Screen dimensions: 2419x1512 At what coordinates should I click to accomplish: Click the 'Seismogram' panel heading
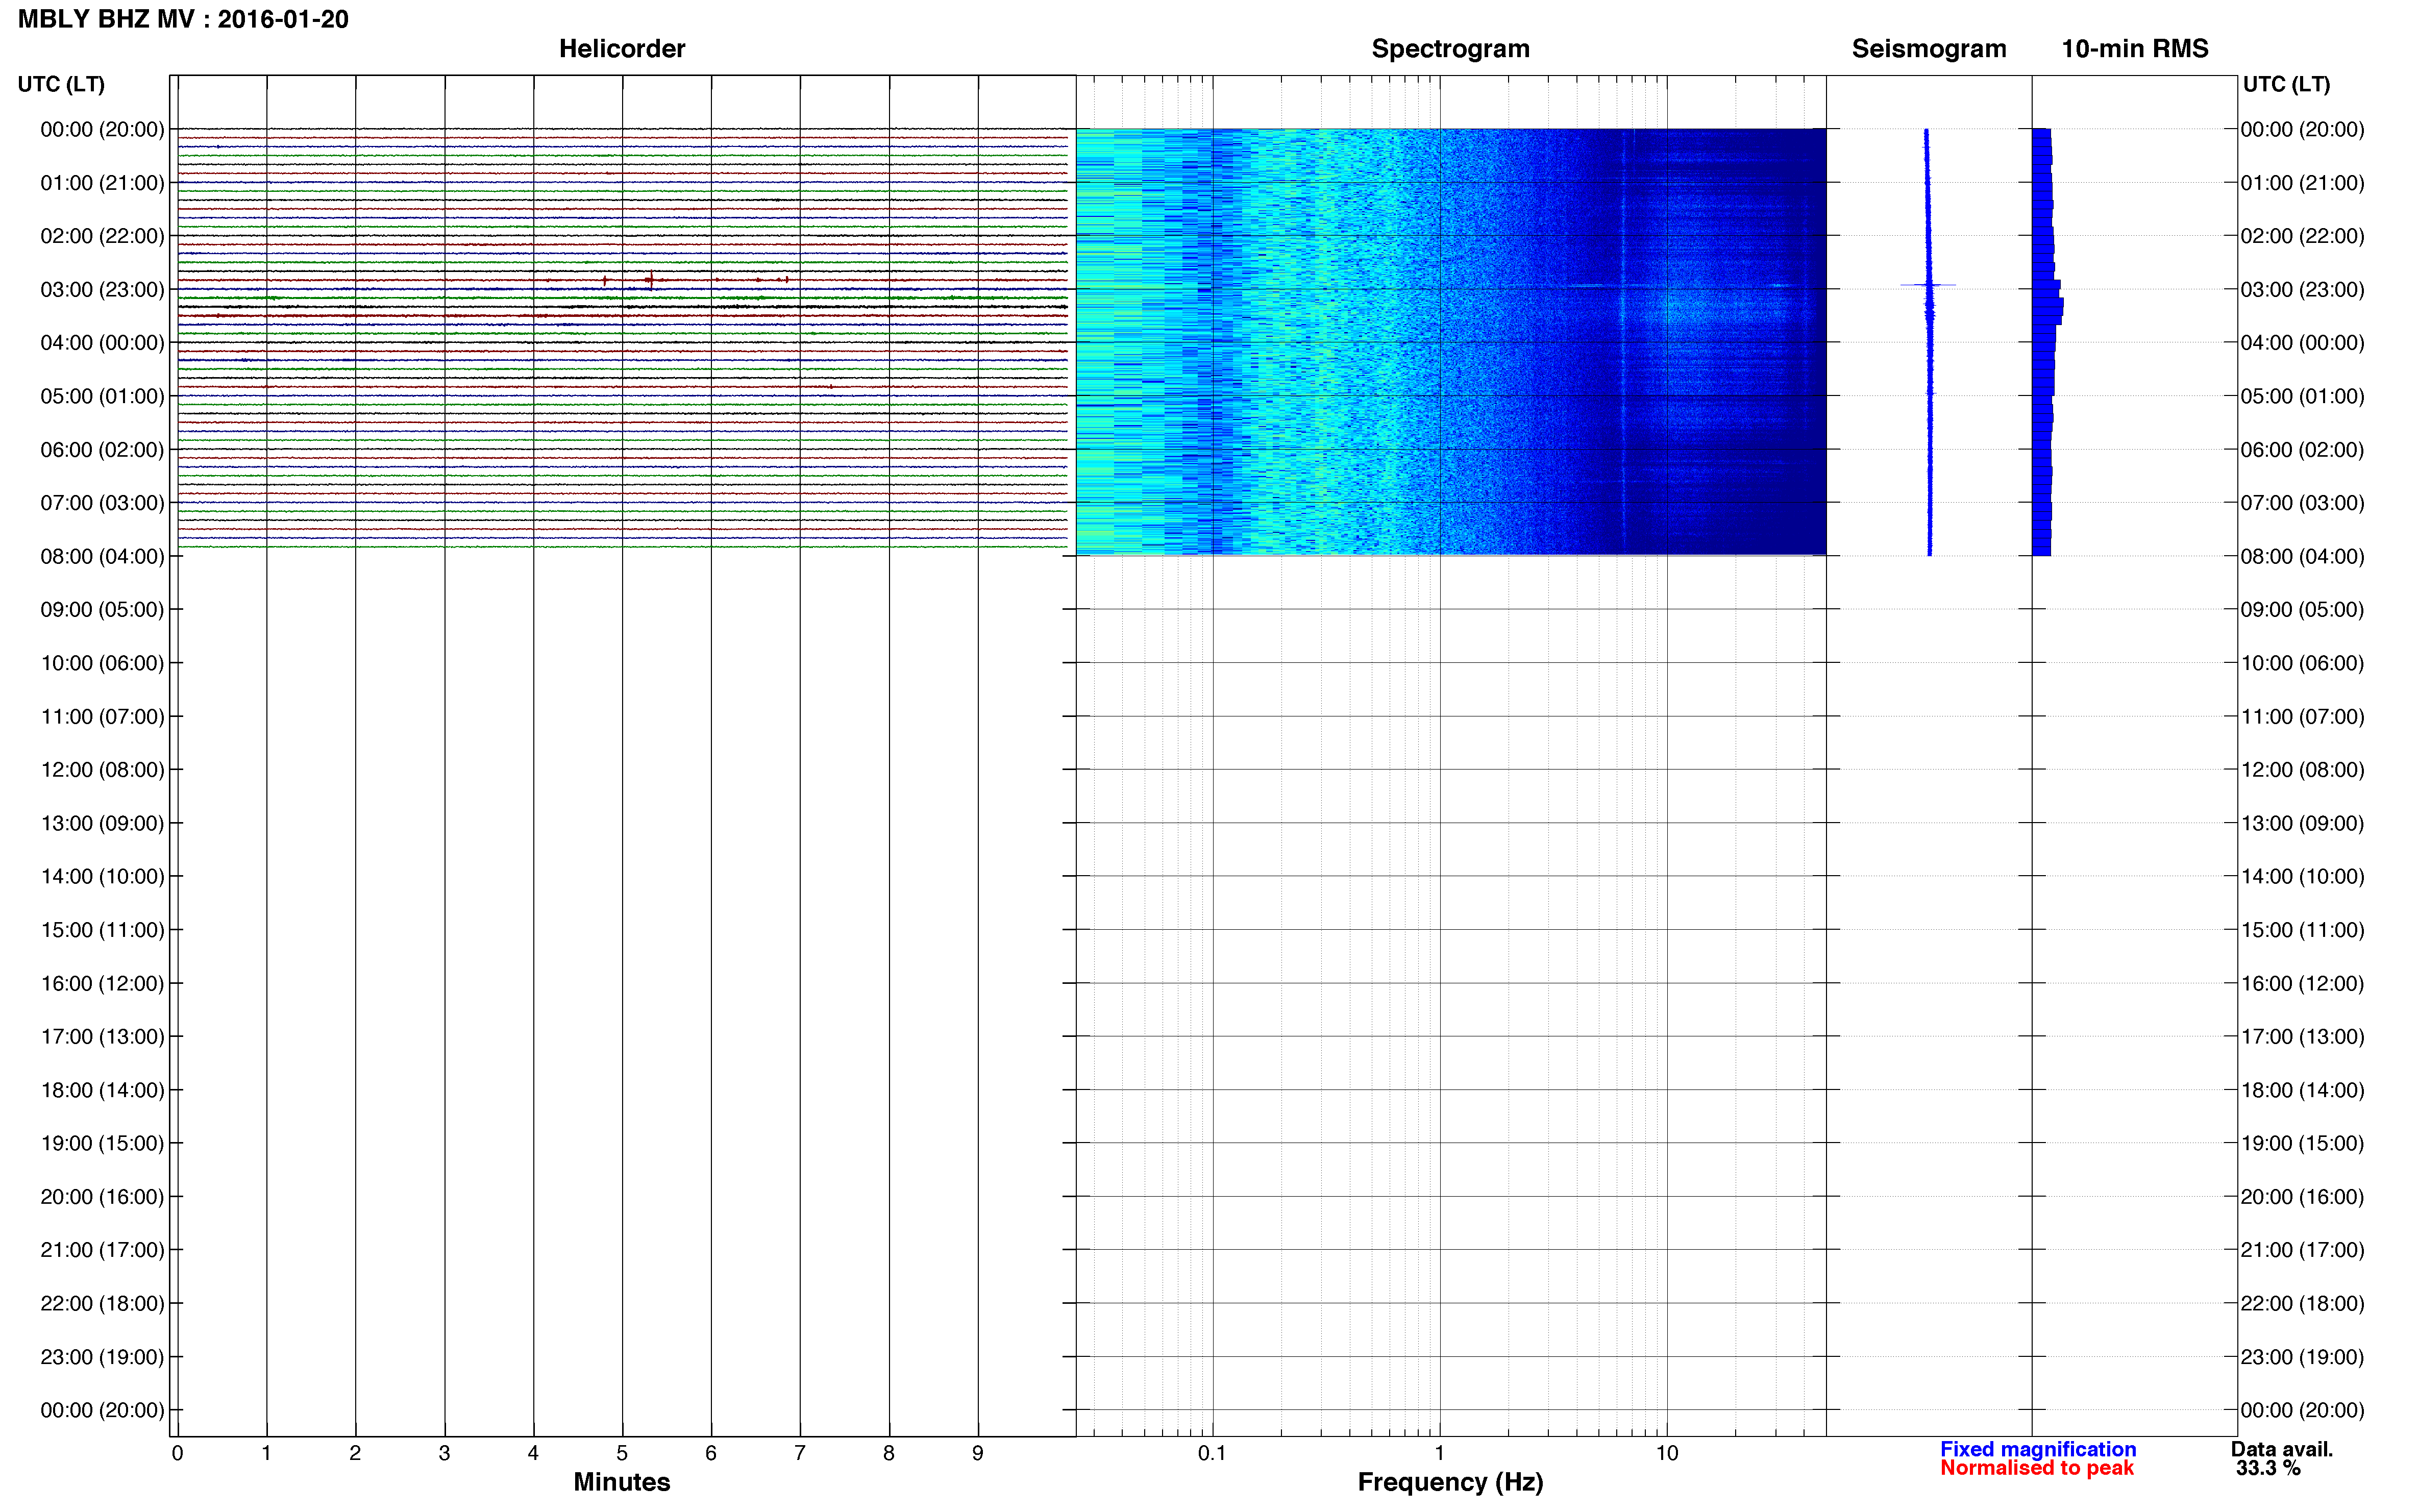pyautogui.click(x=1928, y=49)
